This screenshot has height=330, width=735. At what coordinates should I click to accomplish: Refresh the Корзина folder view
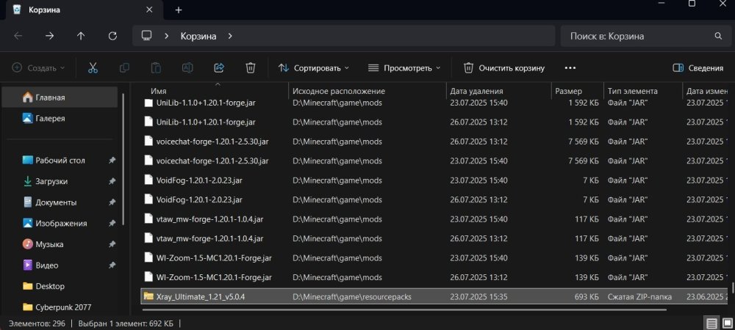[112, 36]
